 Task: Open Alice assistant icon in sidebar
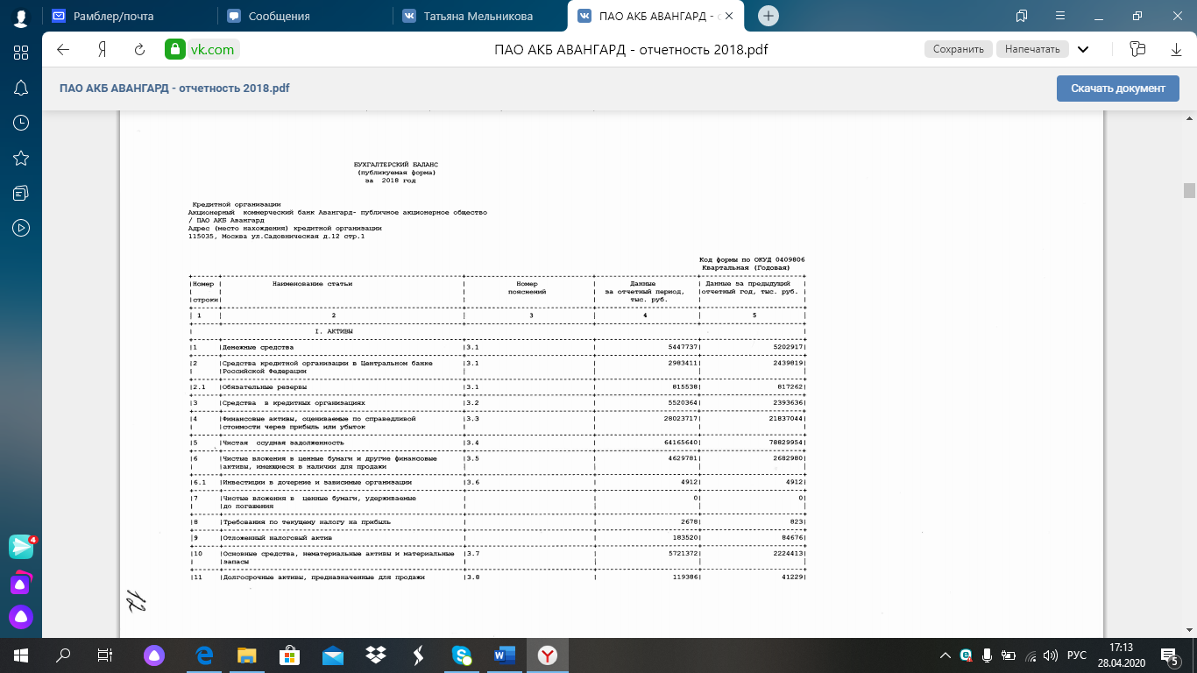click(21, 617)
